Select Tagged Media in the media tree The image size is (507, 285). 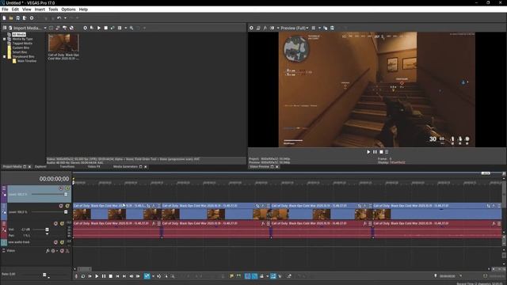pos(22,44)
